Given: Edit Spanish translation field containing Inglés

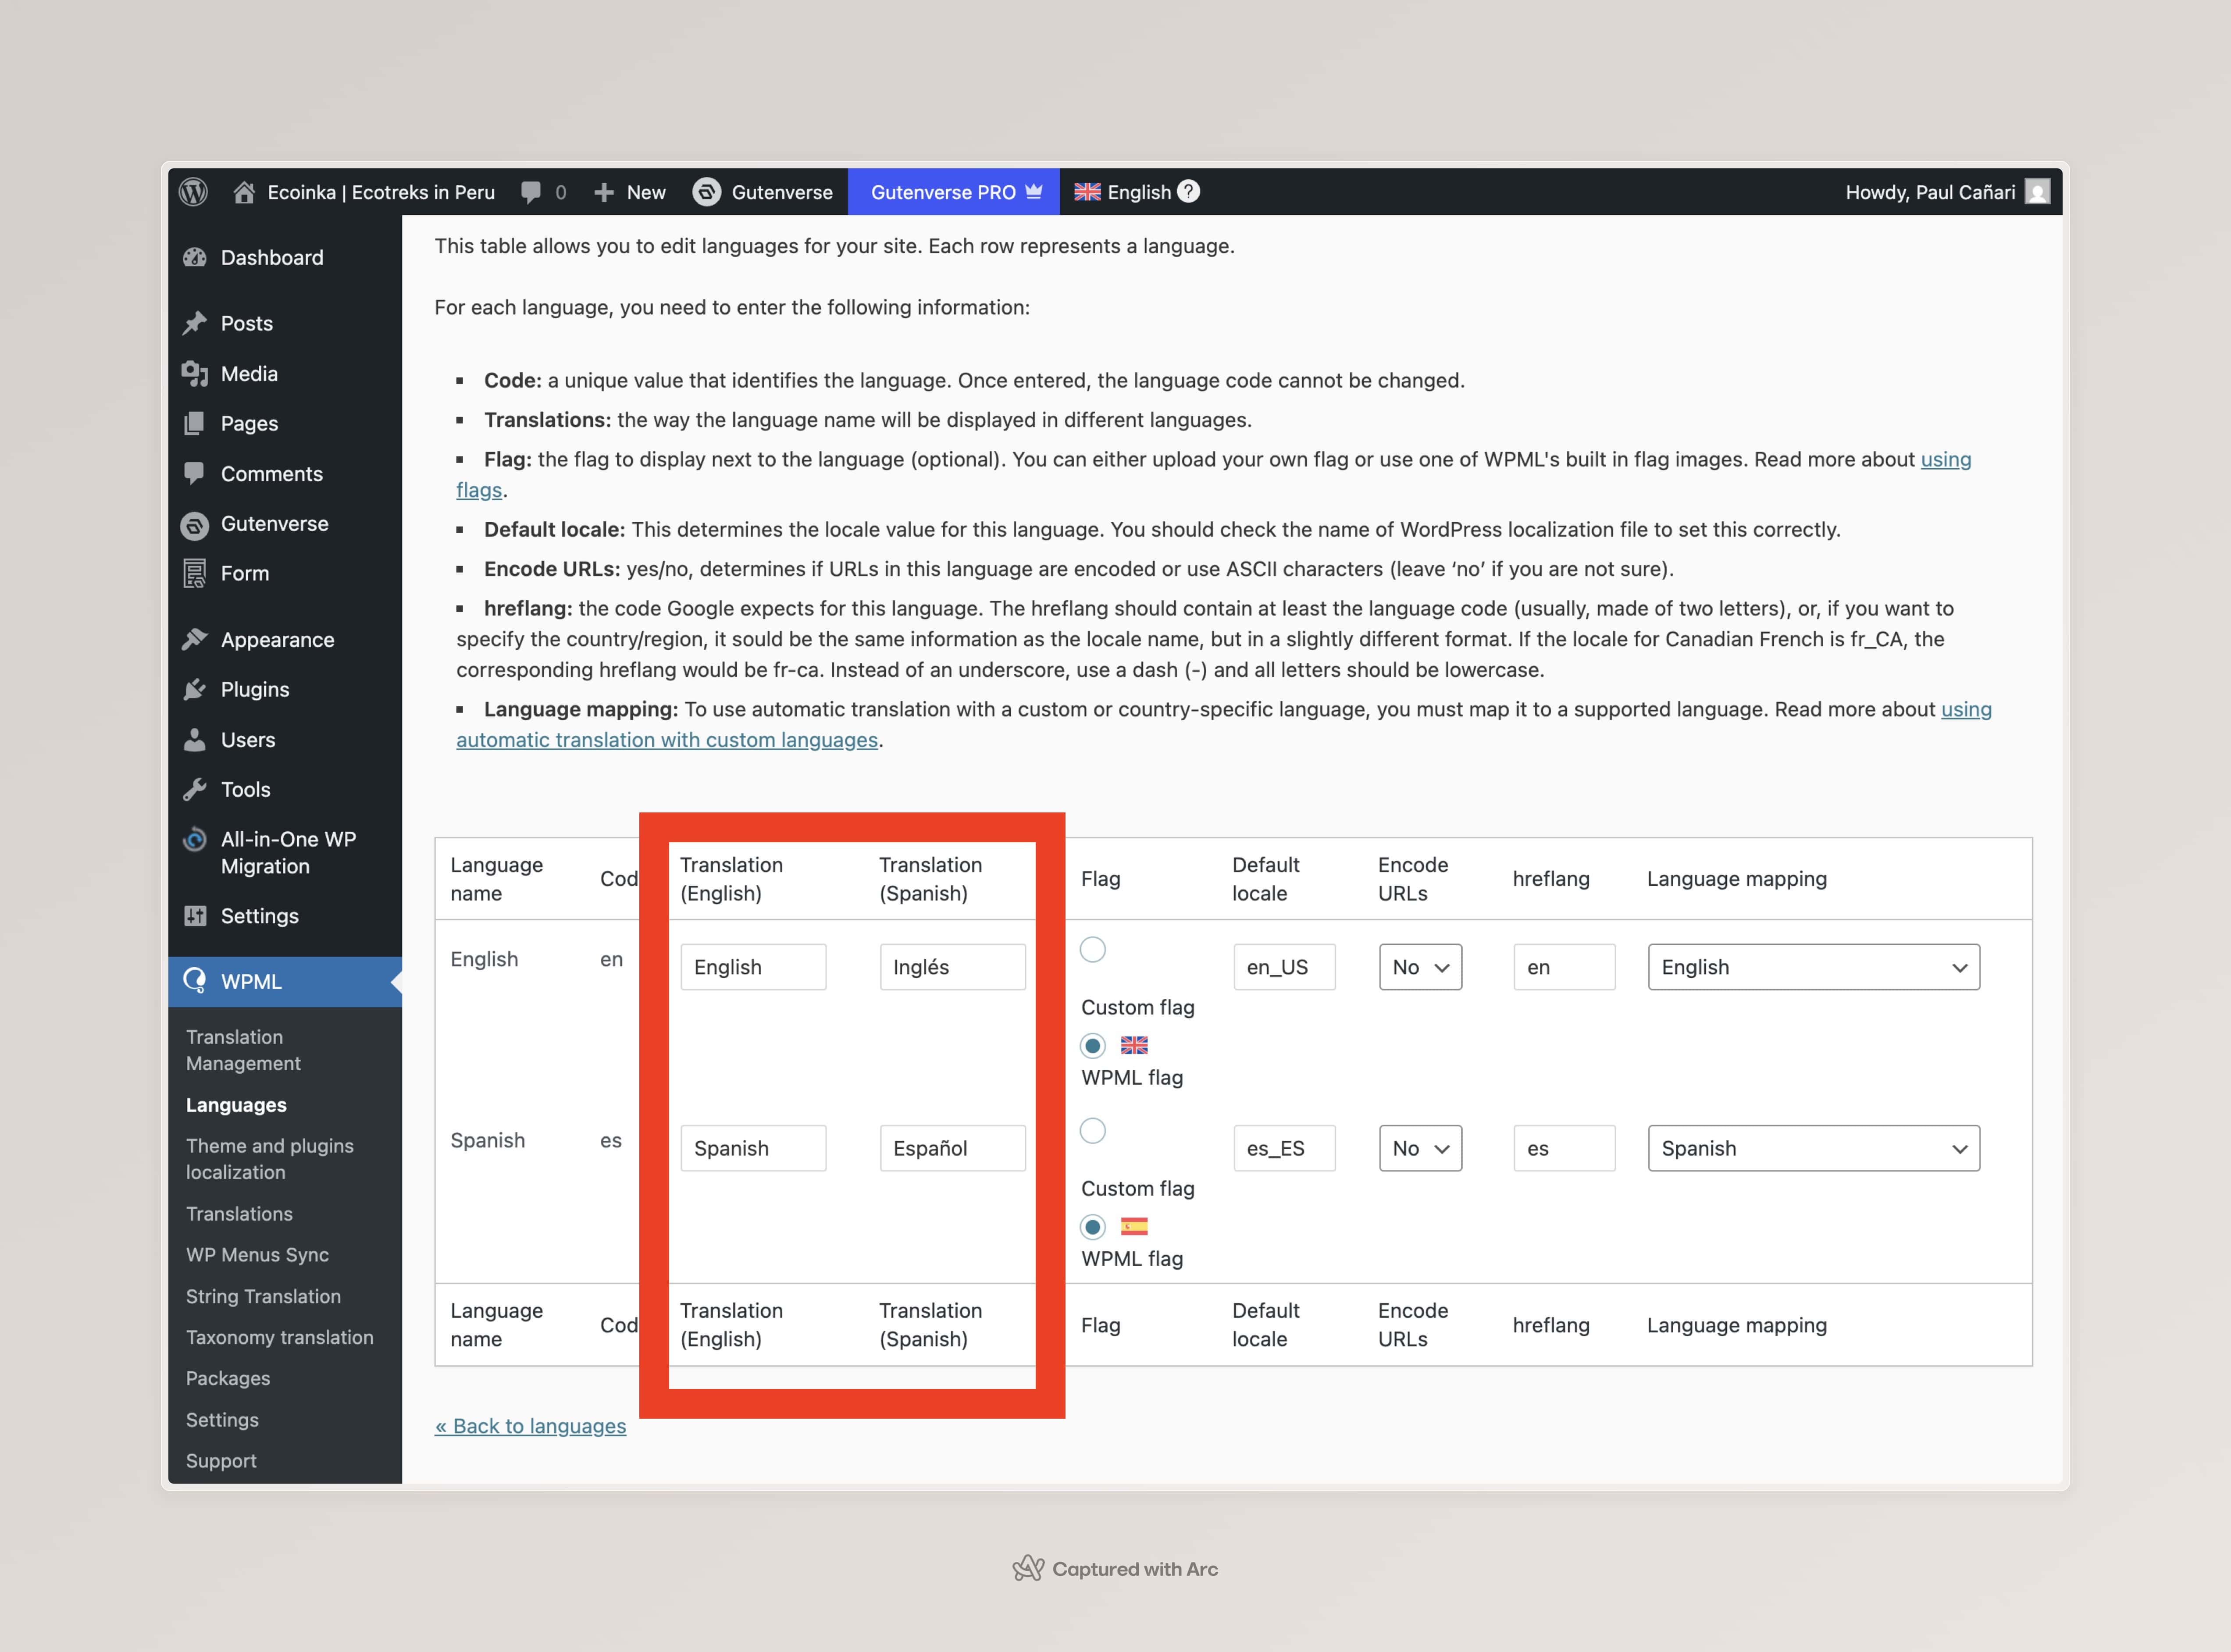Looking at the screenshot, I should click(x=952, y=967).
